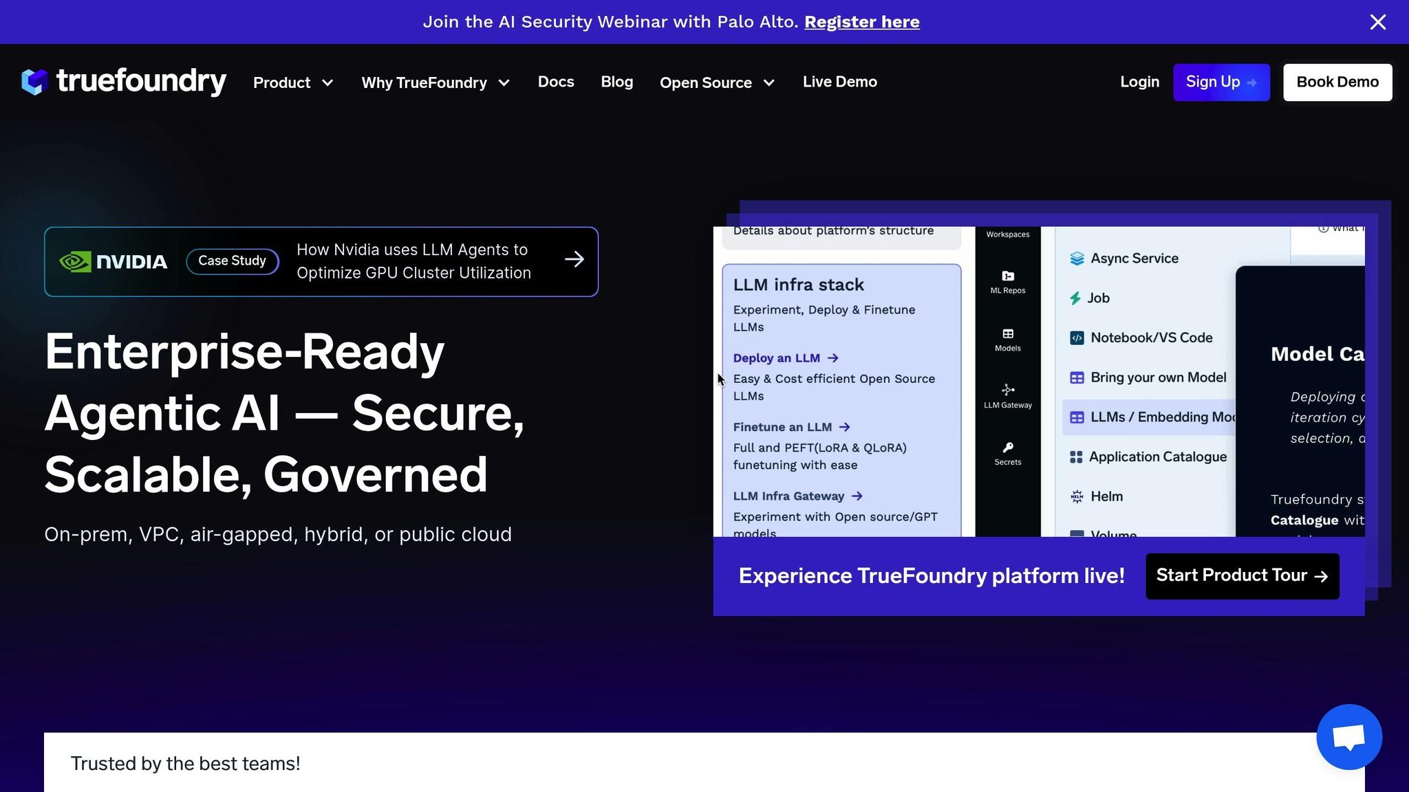
Task: Dismiss the webinar announcement banner
Action: coord(1377,22)
